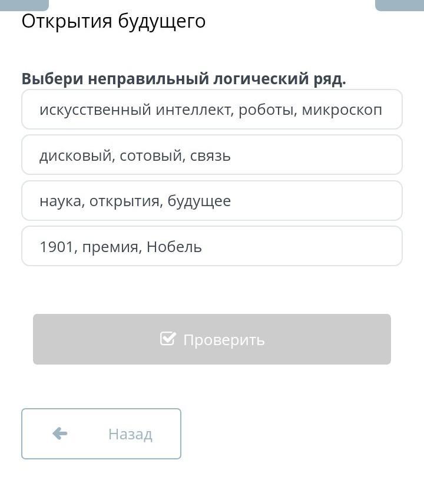Select answer 'искусственный интеллект, роботы, микроскоп'

[212, 110]
